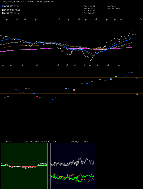Open the green MACD histogram panel

[x=24, y=166]
